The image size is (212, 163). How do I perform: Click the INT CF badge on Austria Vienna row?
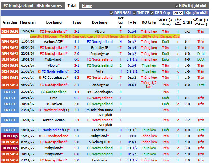10,120
